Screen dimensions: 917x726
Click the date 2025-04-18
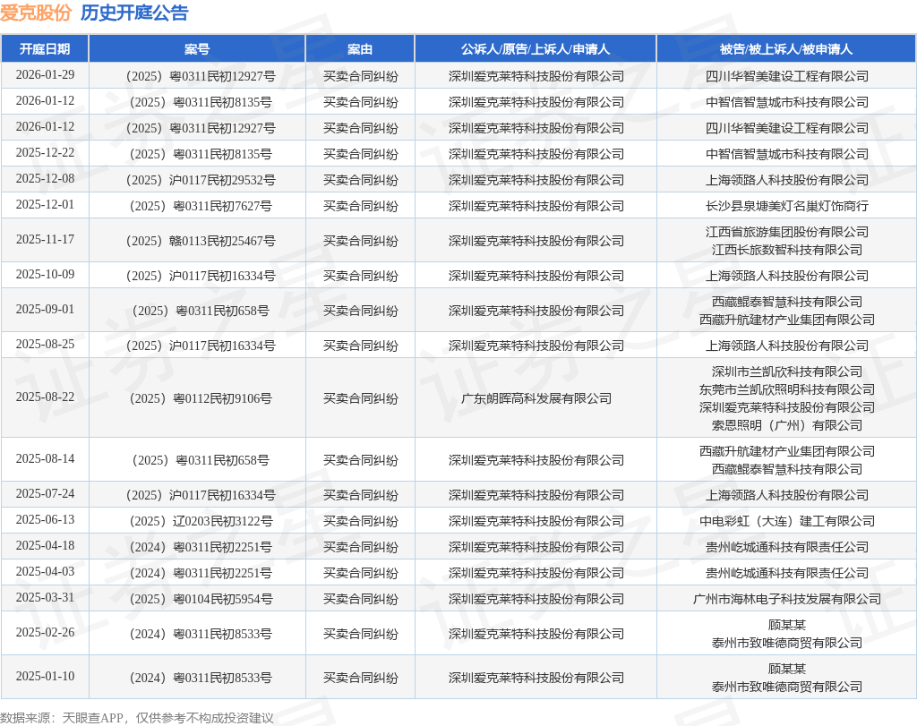point(45,545)
